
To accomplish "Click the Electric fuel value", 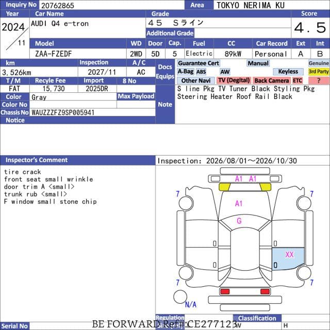I will [199, 54].
